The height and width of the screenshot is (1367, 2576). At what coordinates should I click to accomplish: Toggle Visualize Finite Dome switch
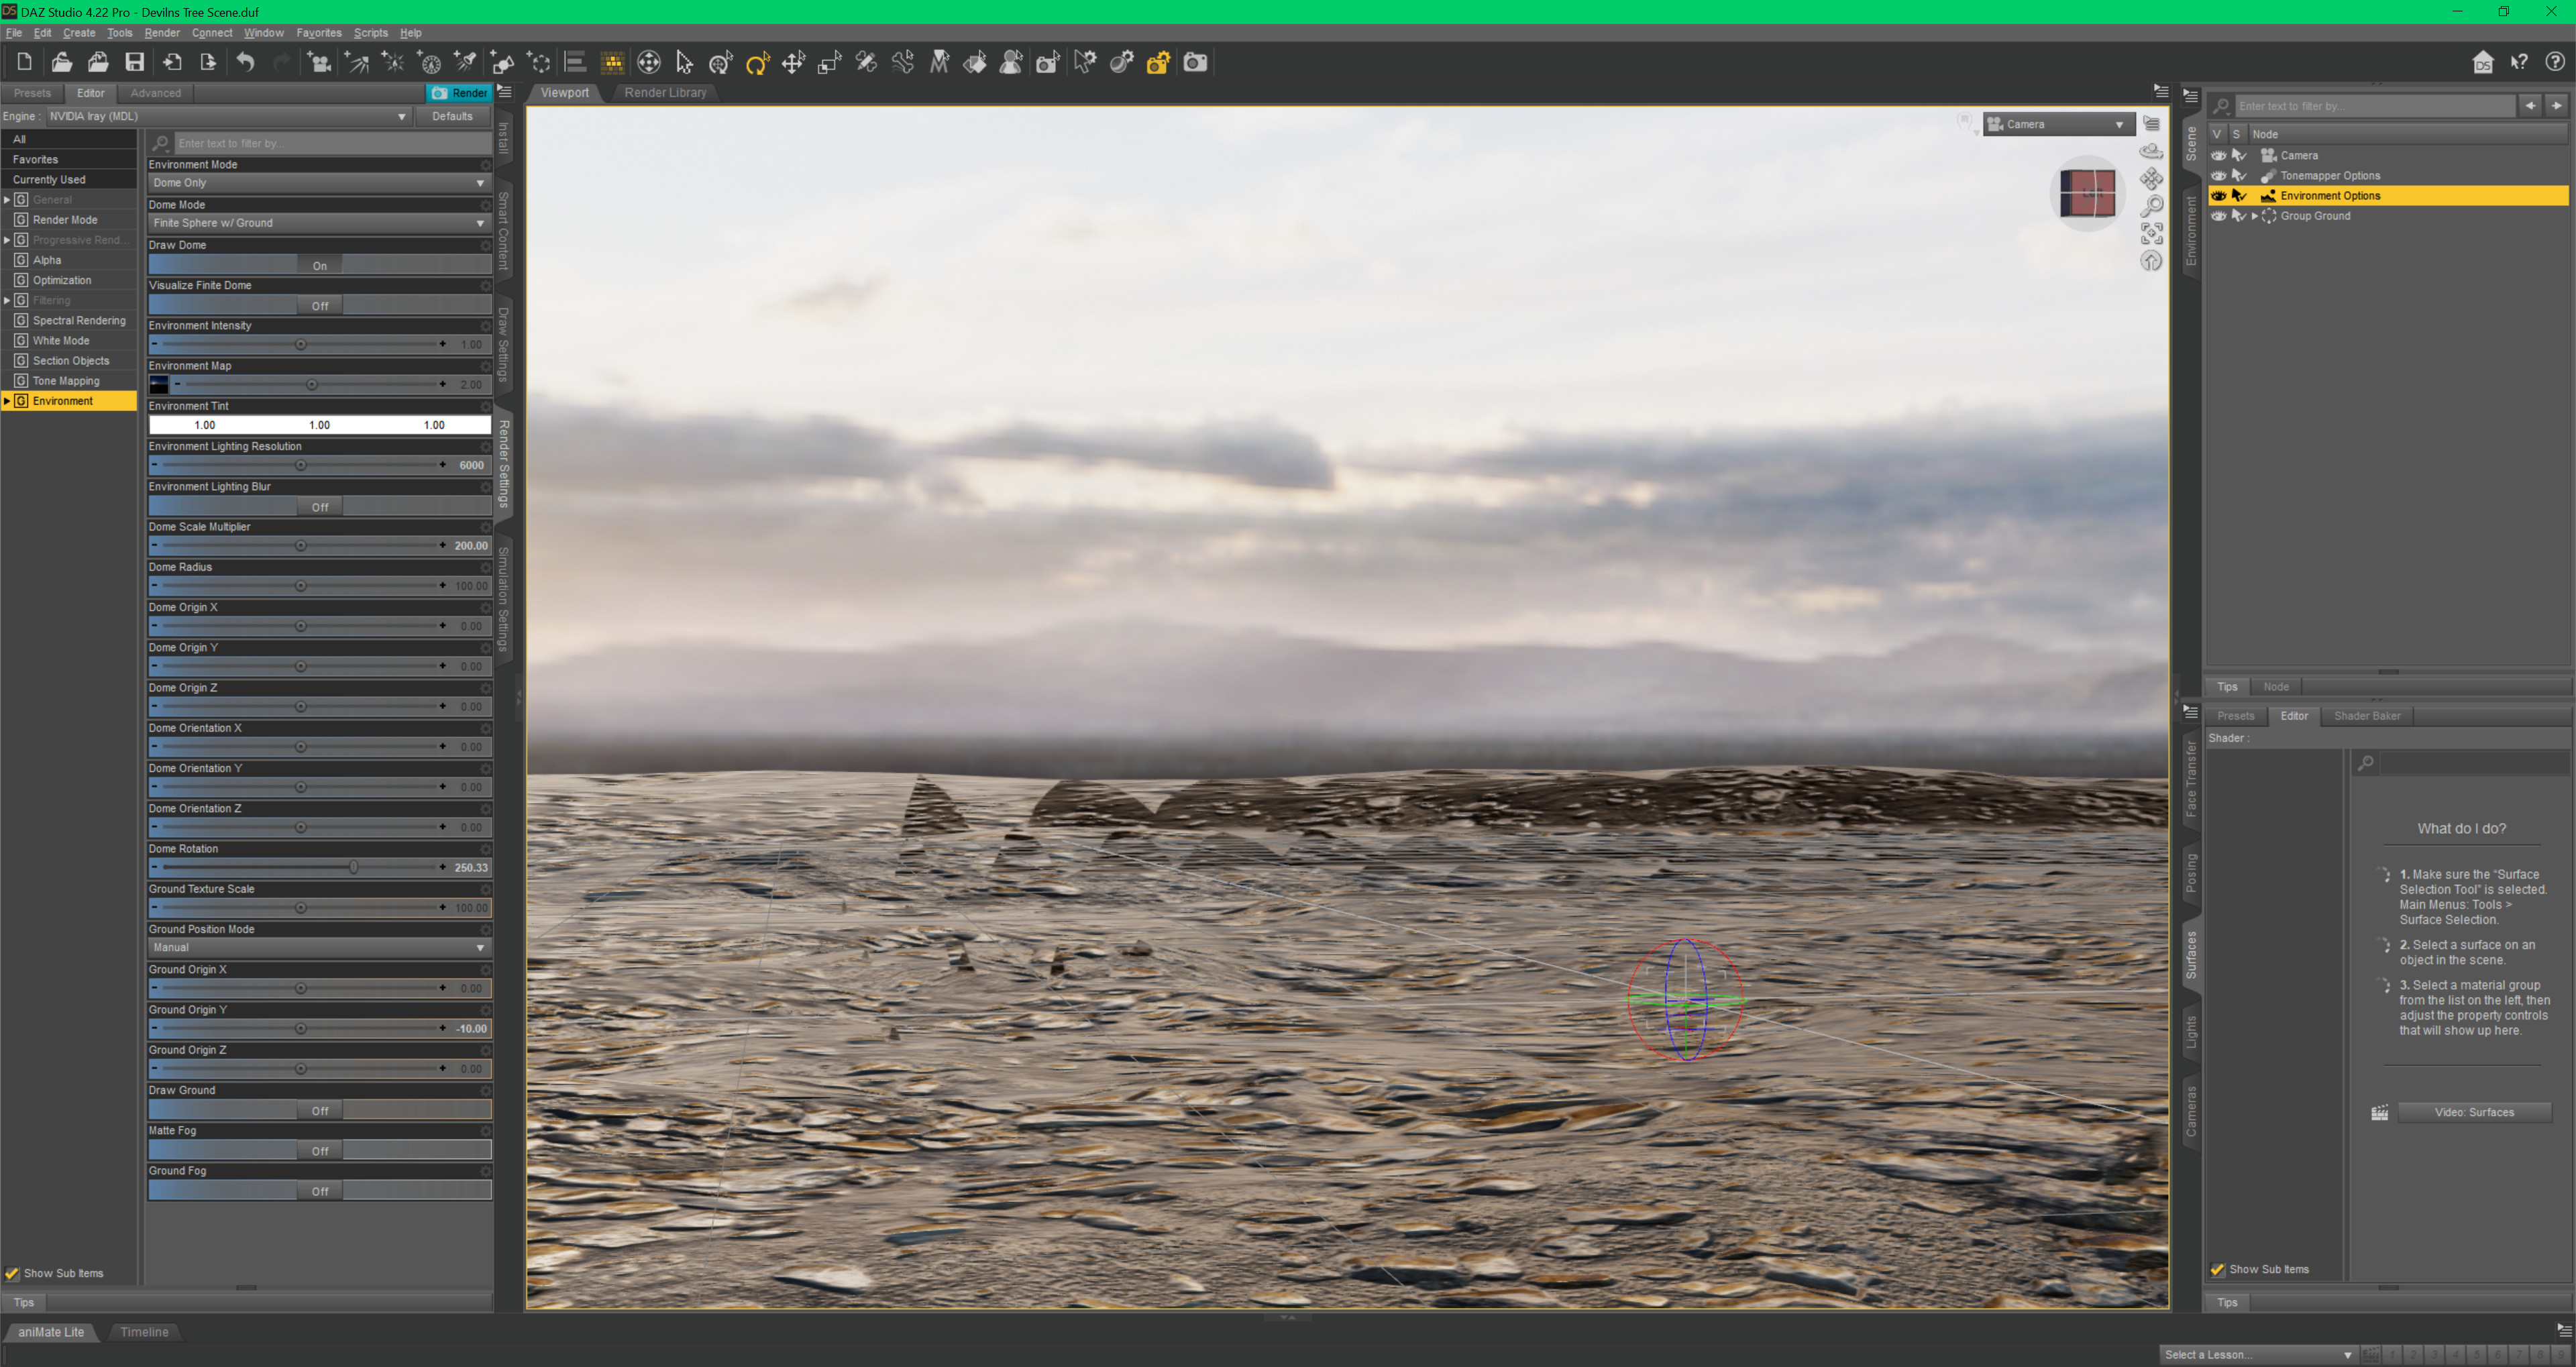point(319,305)
